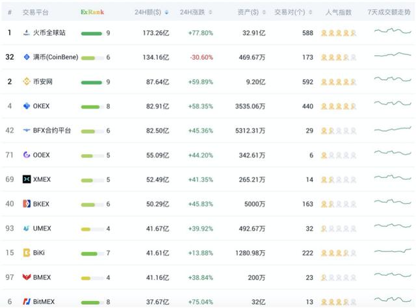Click the 55.09亿 volume value
The height and width of the screenshot is (308, 416).
tap(157, 155)
